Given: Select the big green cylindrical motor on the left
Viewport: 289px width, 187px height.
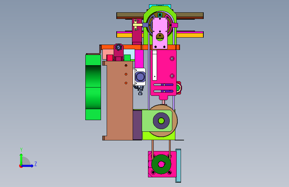Looking at the screenshot, I should [x=93, y=87].
